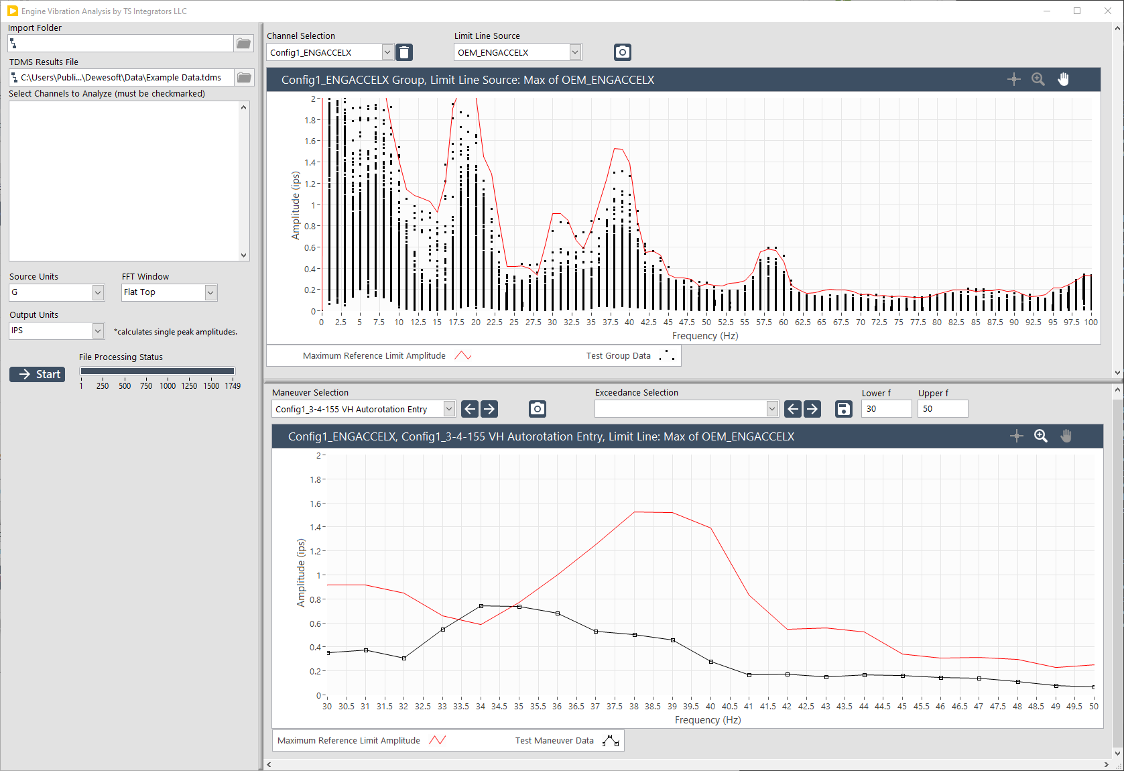
Task: Select the top graph crosshair cursor tool
Action: pos(1014,79)
